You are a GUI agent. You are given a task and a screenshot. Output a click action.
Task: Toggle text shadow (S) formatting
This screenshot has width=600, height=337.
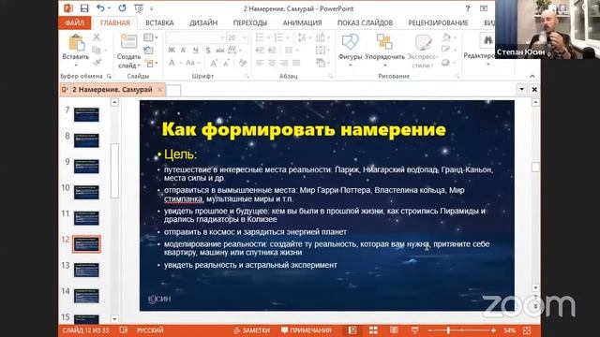click(x=208, y=50)
